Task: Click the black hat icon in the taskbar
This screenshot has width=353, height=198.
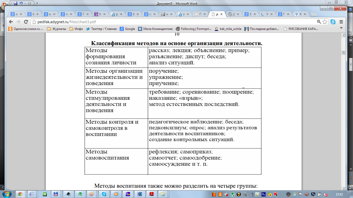Action: (68, 194)
